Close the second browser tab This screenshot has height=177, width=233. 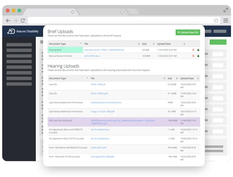point(122,12)
